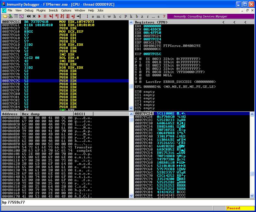Click the yellow Paused status indicator
The image size is (256, 212).
point(240,208)
